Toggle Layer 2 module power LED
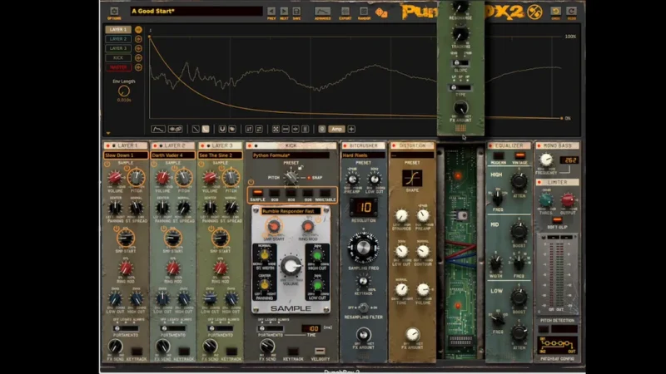The height and width of the screenshot is (374, 666). click(x=155, y=146)
